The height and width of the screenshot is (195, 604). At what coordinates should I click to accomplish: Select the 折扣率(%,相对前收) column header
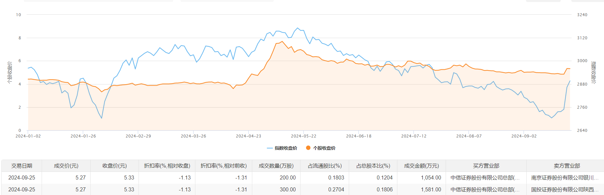(223, 166)
